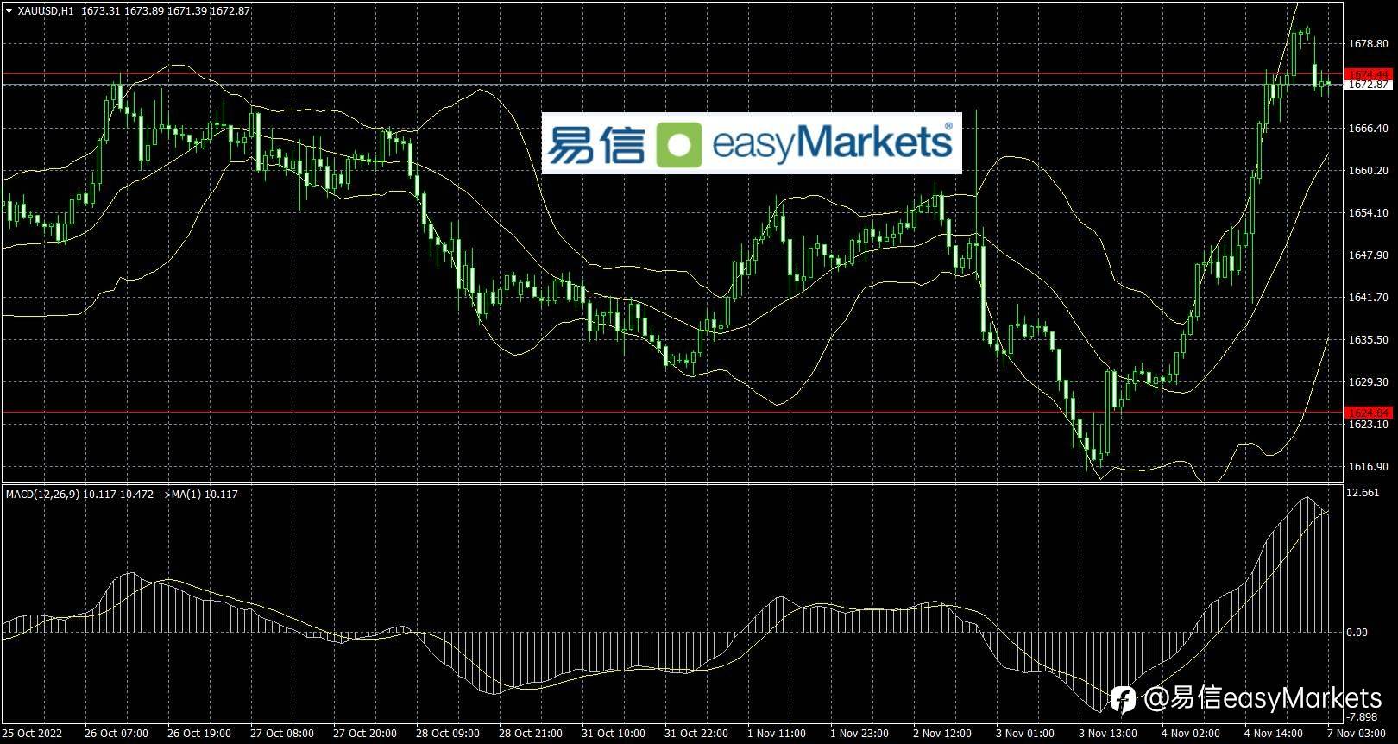
Task: Click the 26 Oct 19:00 time label
Action: click(199, 734)
